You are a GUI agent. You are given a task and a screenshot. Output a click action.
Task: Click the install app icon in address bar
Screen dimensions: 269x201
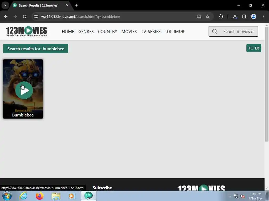click(x=199, y=16)
